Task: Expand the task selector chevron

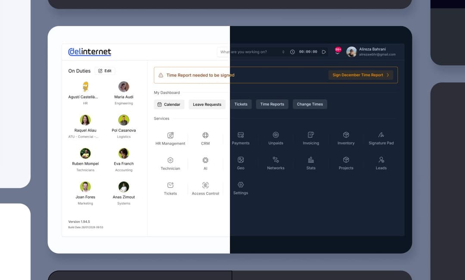Action: (x=283, y=51)
